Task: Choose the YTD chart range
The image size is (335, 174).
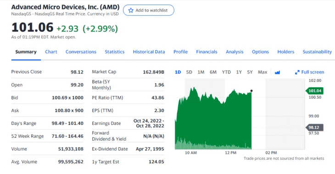Action: [x=226, y=72]
